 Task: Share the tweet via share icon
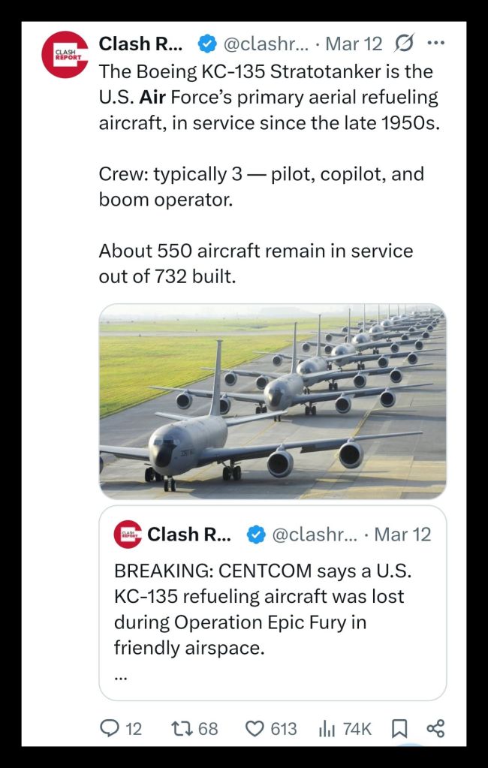435,728
